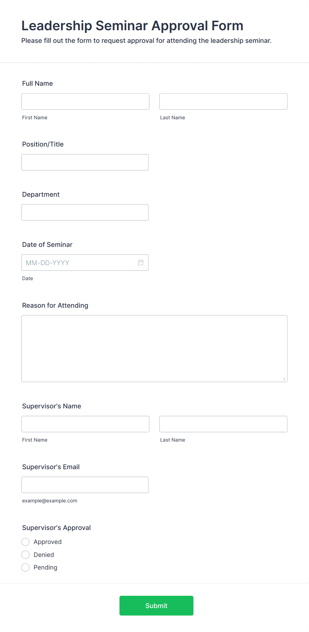Image resolution: width=309 pixels, height=632 pixels.
Task: Click the textarea resize handle corner
Action: pos(284,378)
